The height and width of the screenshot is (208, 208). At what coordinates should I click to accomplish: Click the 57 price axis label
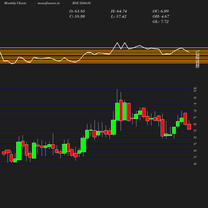coord(195,131)
